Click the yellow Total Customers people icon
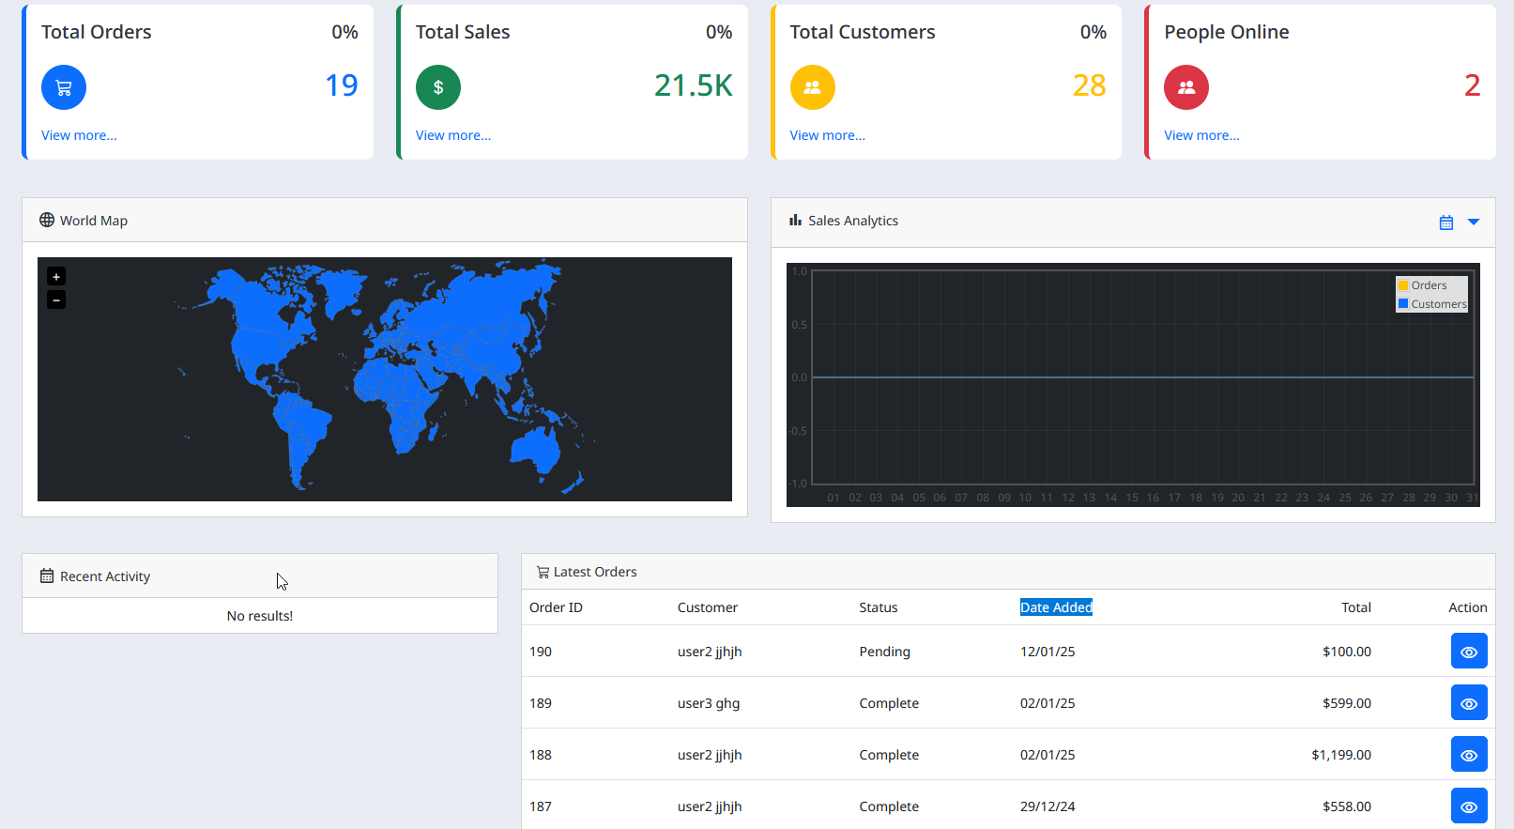This screenshot has height=829, width=1514. point(812,88)
